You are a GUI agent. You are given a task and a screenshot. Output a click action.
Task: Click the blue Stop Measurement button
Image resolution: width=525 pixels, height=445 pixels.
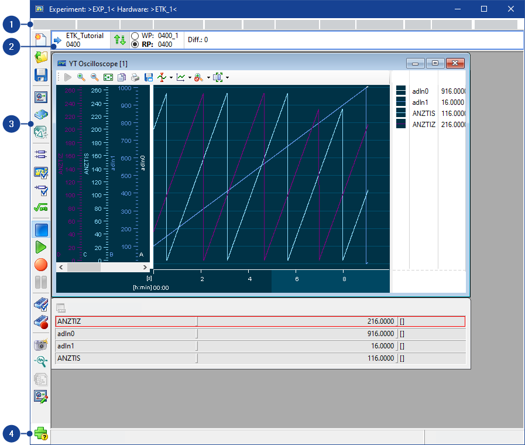coord(41,230)
